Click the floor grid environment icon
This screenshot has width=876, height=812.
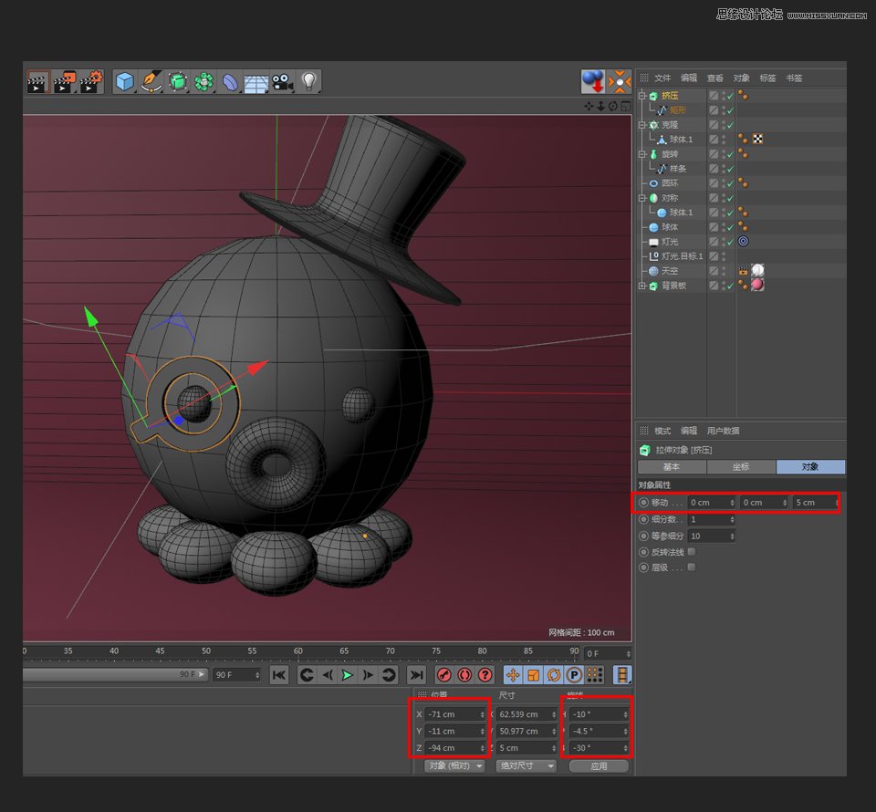pos(255,82)
